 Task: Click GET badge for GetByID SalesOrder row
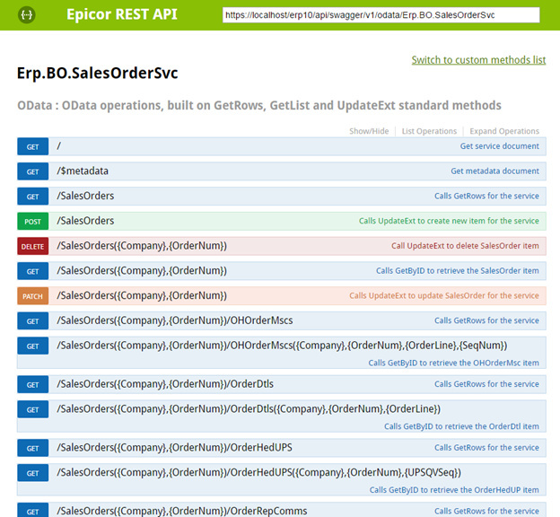pos(32,271)
